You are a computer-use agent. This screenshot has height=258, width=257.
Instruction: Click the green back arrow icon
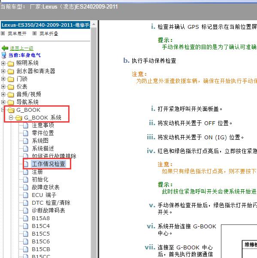click(5, 48)
